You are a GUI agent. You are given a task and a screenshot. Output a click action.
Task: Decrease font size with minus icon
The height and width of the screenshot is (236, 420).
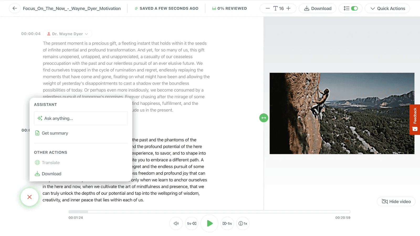point(267,8)
